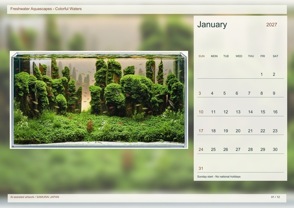The image size is (294, 208).
Task: Select date 8 in the calendar
Action: [261, 93]
